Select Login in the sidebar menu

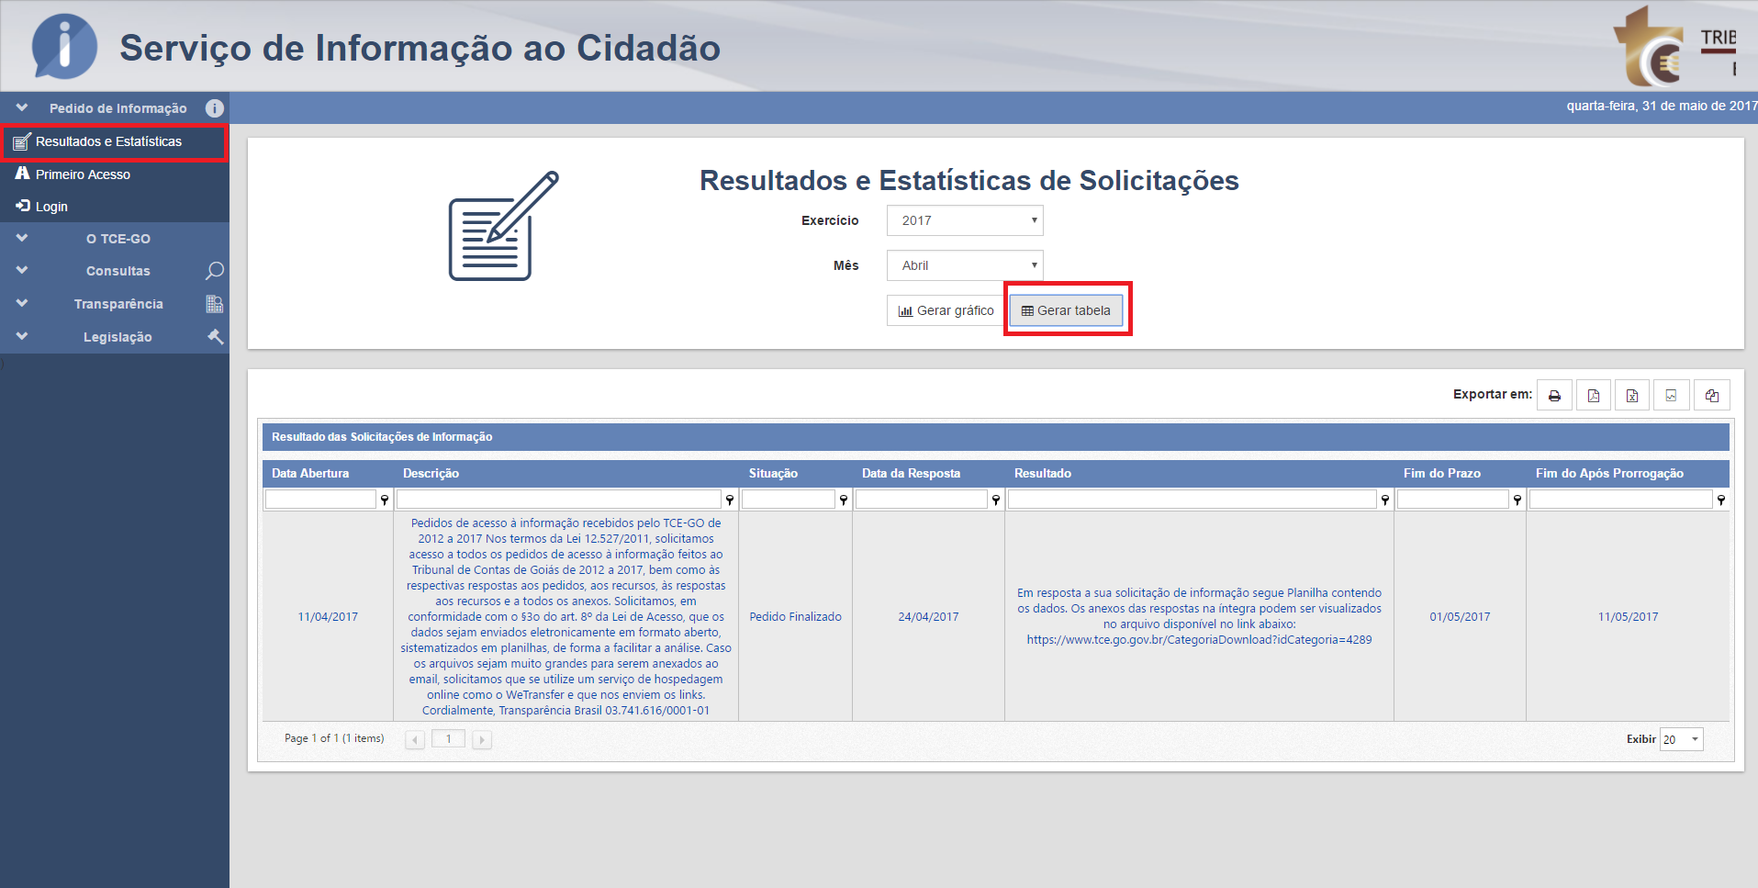coord(51,207)
